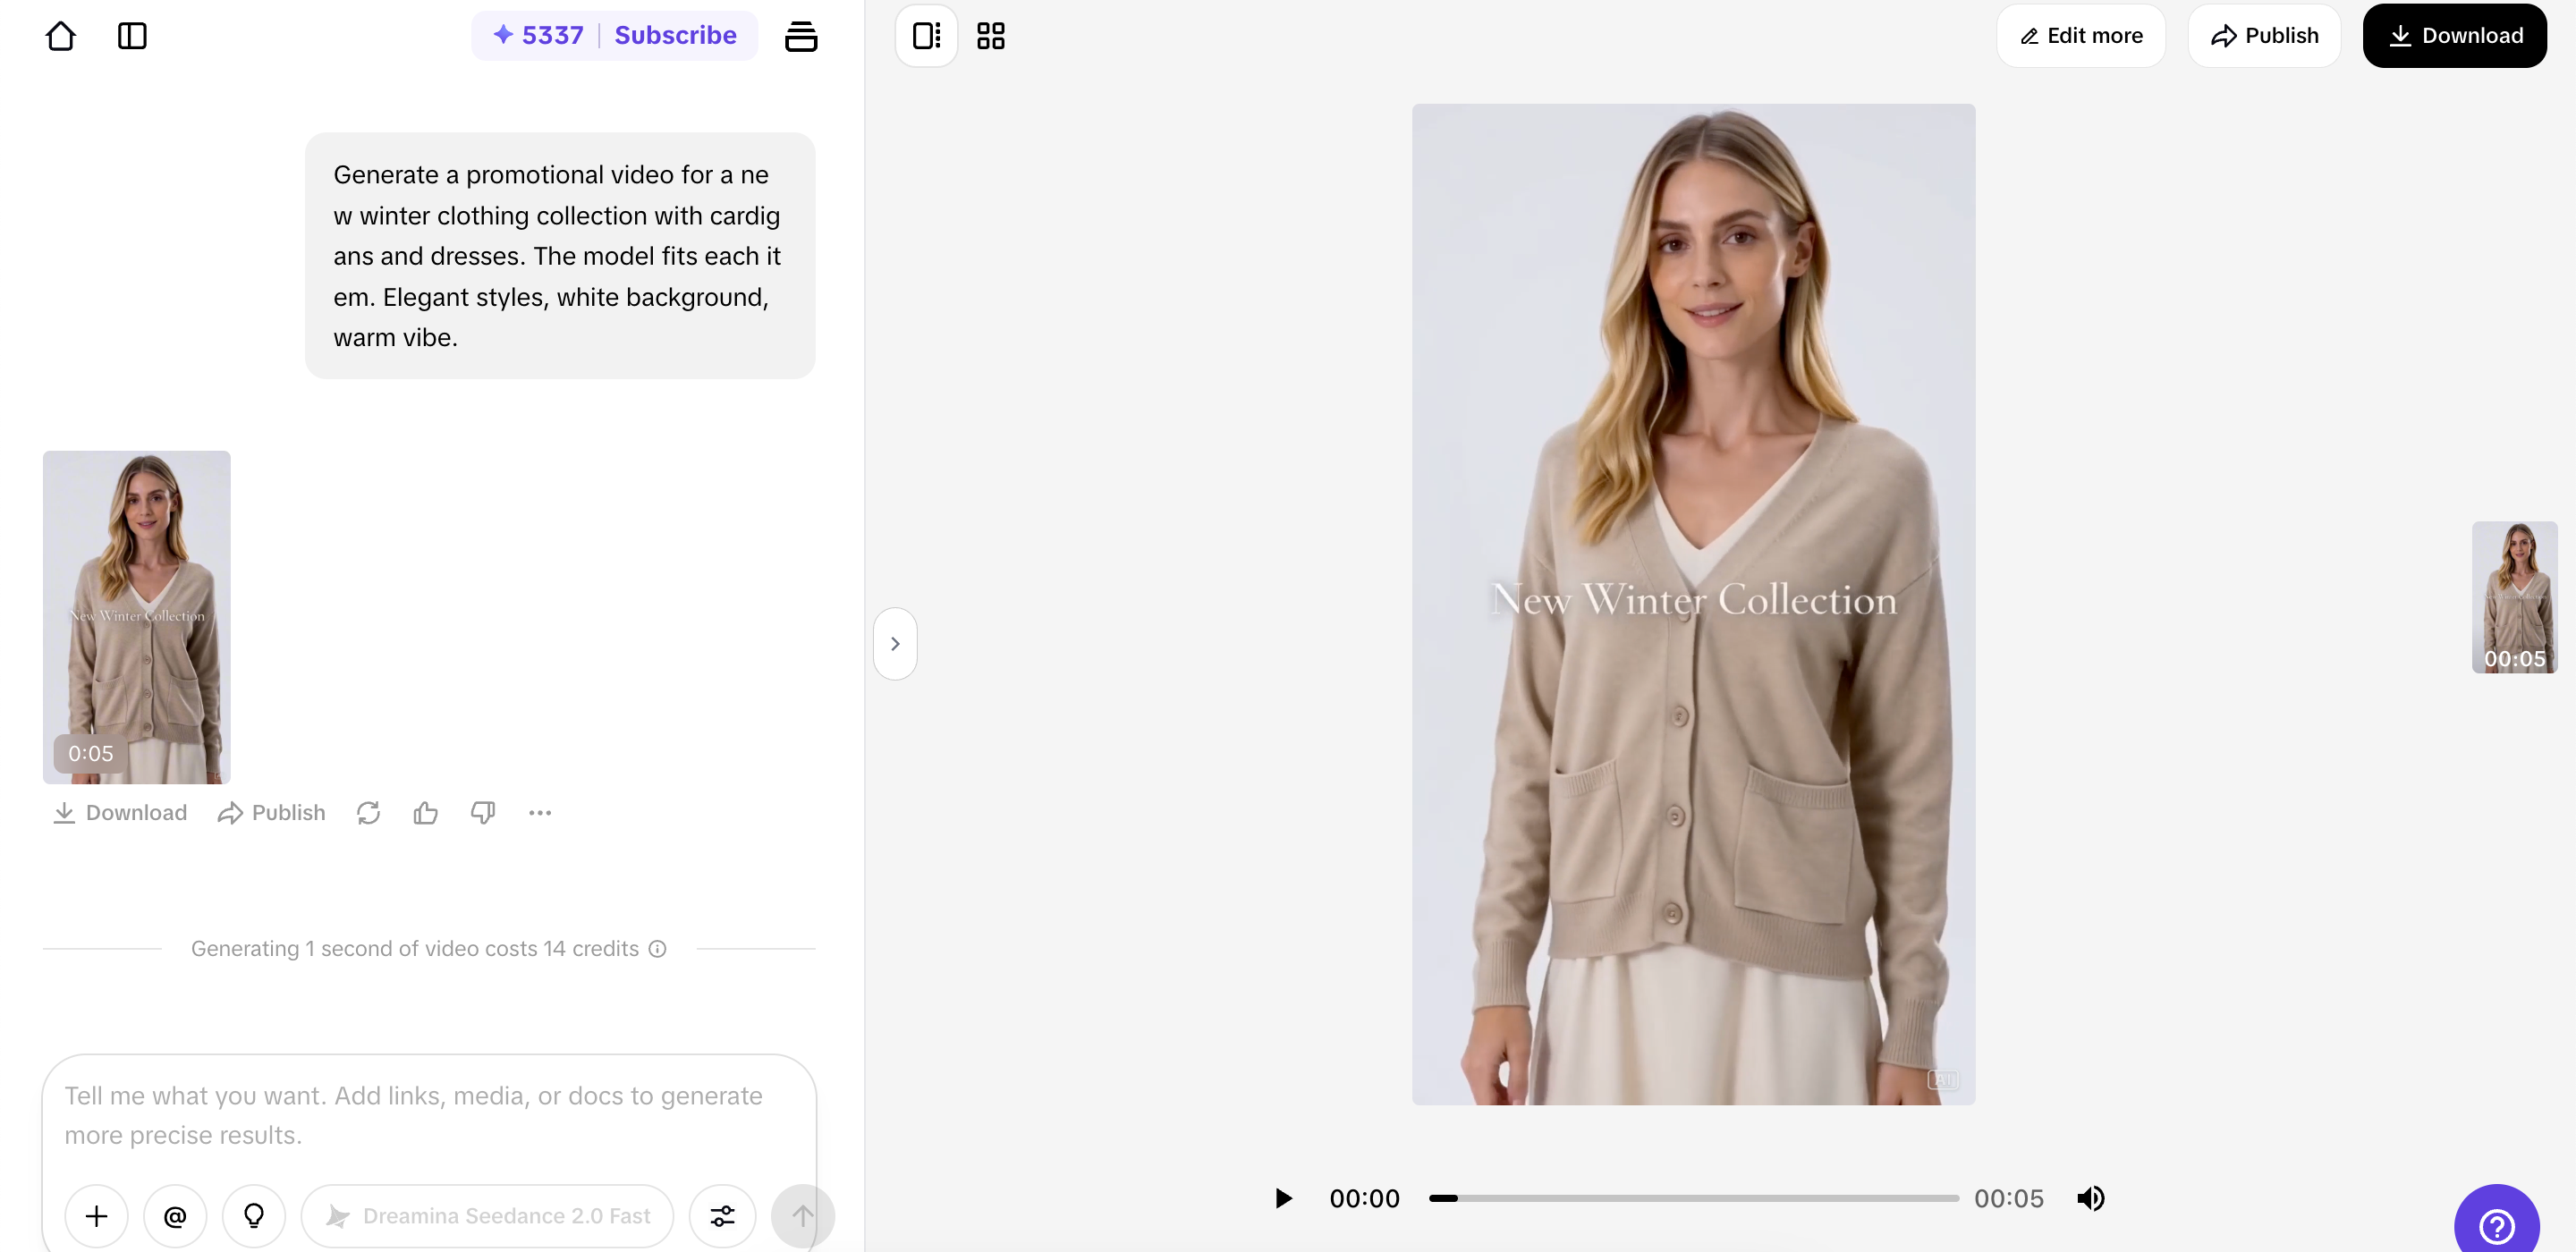The width and height of the screenshot is (2576, 1252).
Task: Play the video with play button
Action: coord(1283,1198)
